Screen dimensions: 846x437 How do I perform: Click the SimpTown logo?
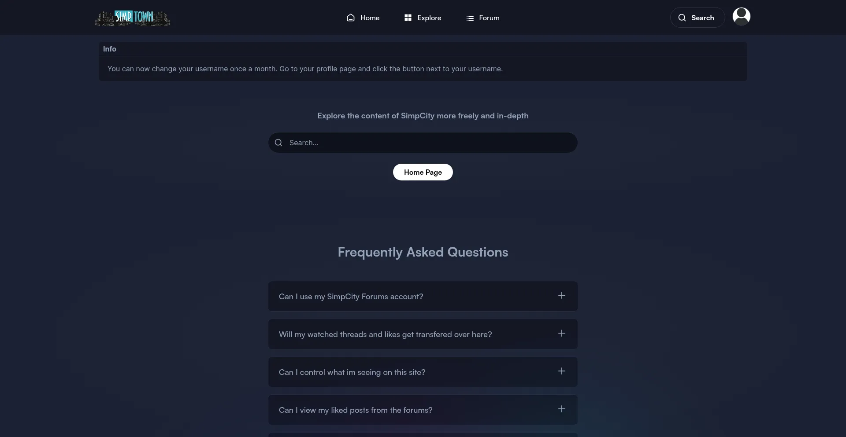133,18
